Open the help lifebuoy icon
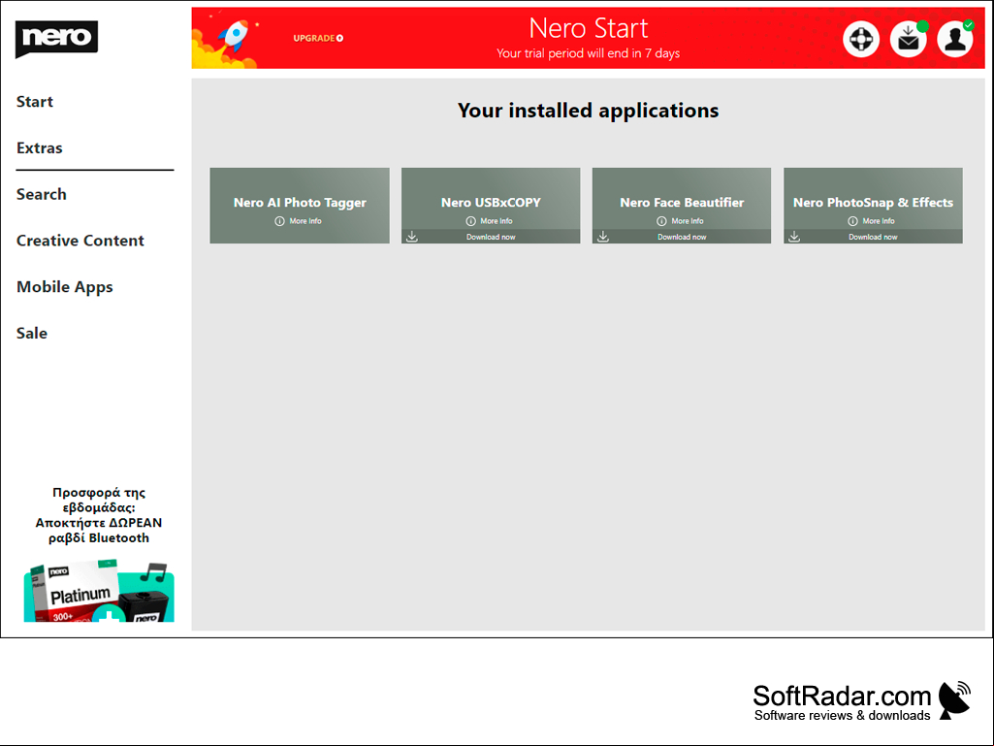The height and width of the screenshot is (746, 994). (x=861, y=40)
